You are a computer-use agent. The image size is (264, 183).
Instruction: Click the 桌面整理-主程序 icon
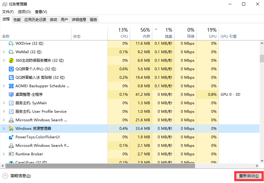coord(11,95)
